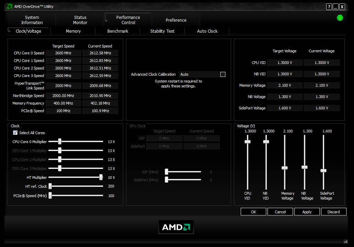Open the Advanced Clock Calibration dropdown
The height and width of the screenshot is (247, 354).
point(223,74)
